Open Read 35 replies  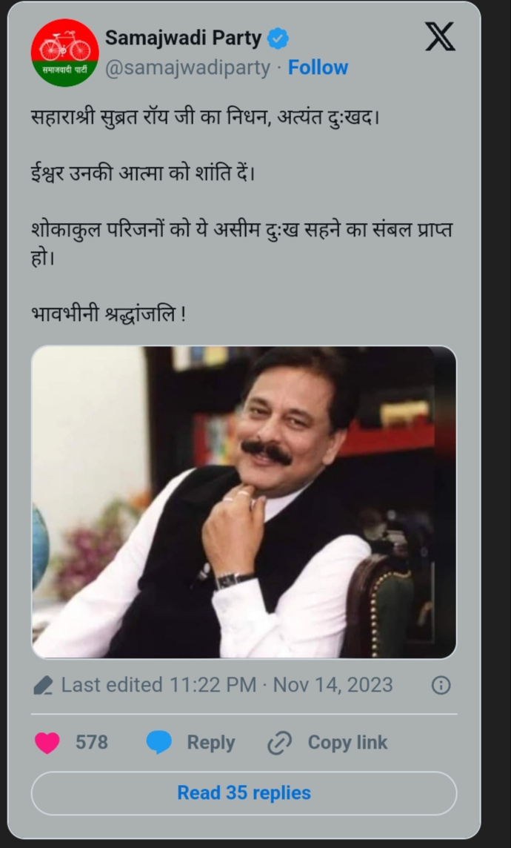[x=244, y=793]
